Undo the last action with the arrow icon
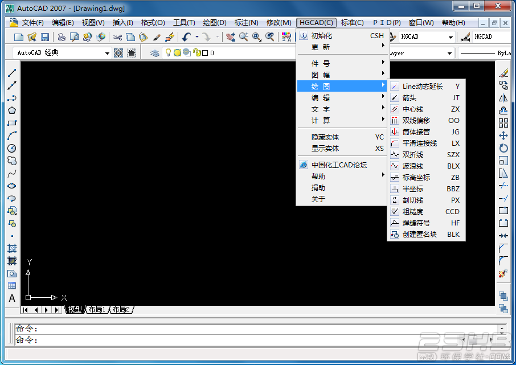This screenshot has height=365, width=516. (187, 37)
